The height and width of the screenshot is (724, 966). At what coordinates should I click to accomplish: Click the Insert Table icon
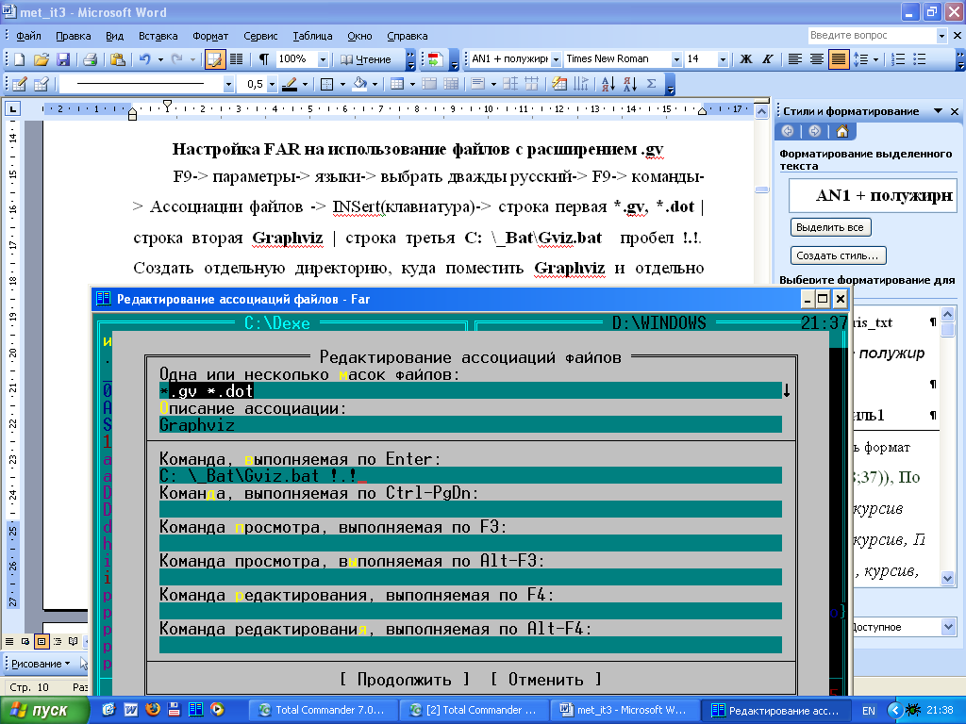[397, 84]
